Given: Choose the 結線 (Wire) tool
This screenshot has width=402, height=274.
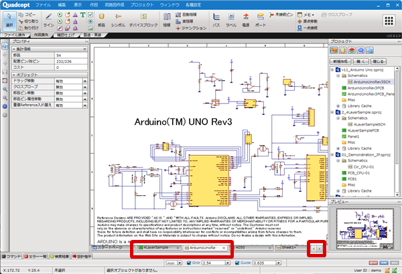Looking at the screenshot, I should click(167, 20).
